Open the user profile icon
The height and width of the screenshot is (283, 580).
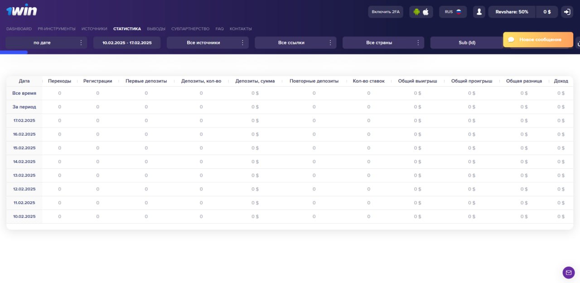coord(479,12)
